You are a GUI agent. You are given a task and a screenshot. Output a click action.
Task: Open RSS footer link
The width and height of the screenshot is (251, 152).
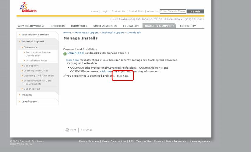point(131,141)
